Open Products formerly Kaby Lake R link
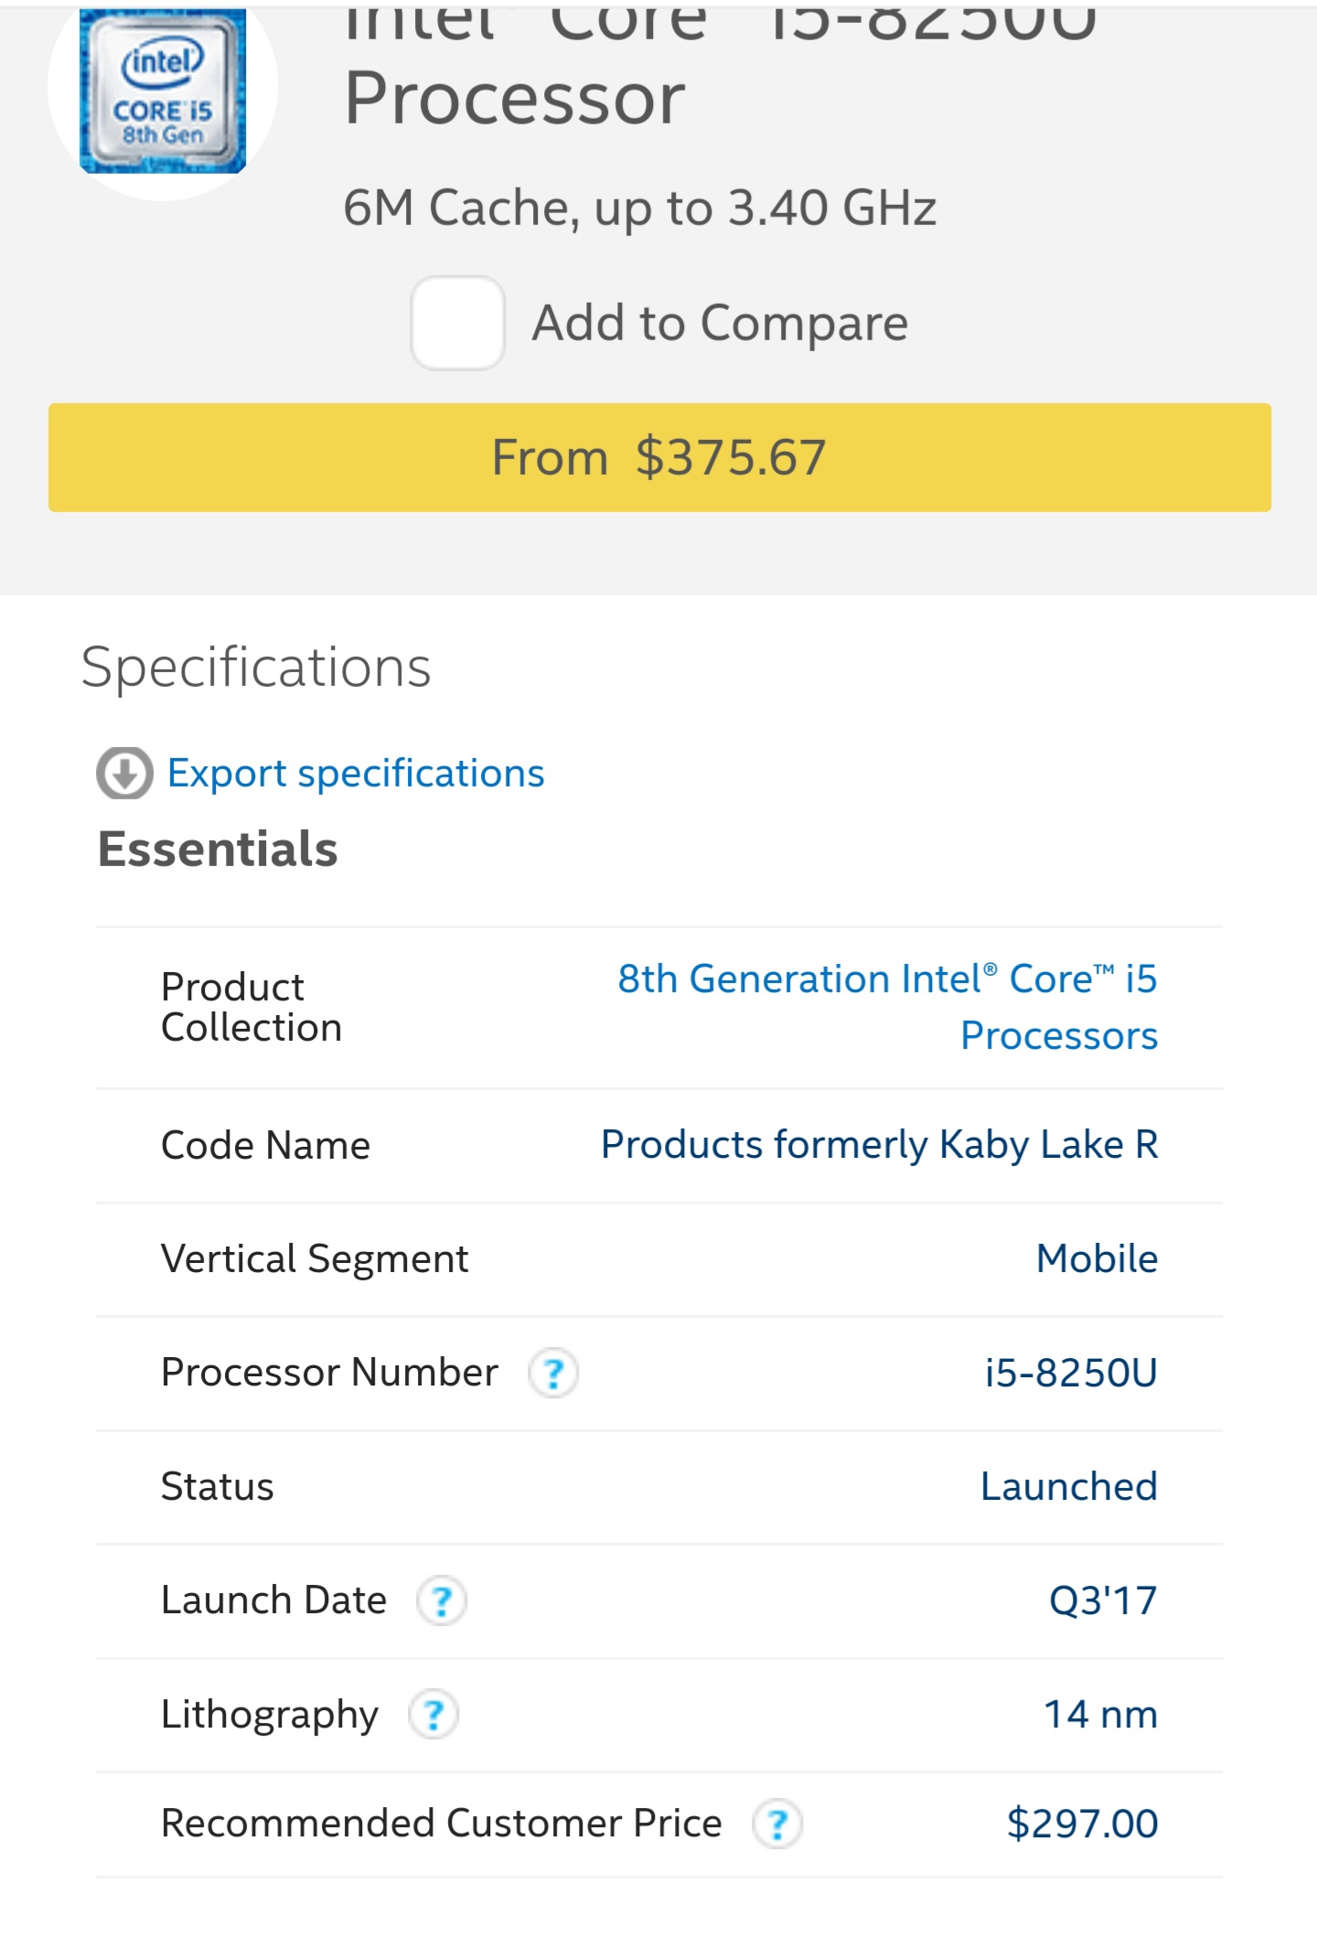This screenshot has height=1947, width=1317. point(879,1145)
